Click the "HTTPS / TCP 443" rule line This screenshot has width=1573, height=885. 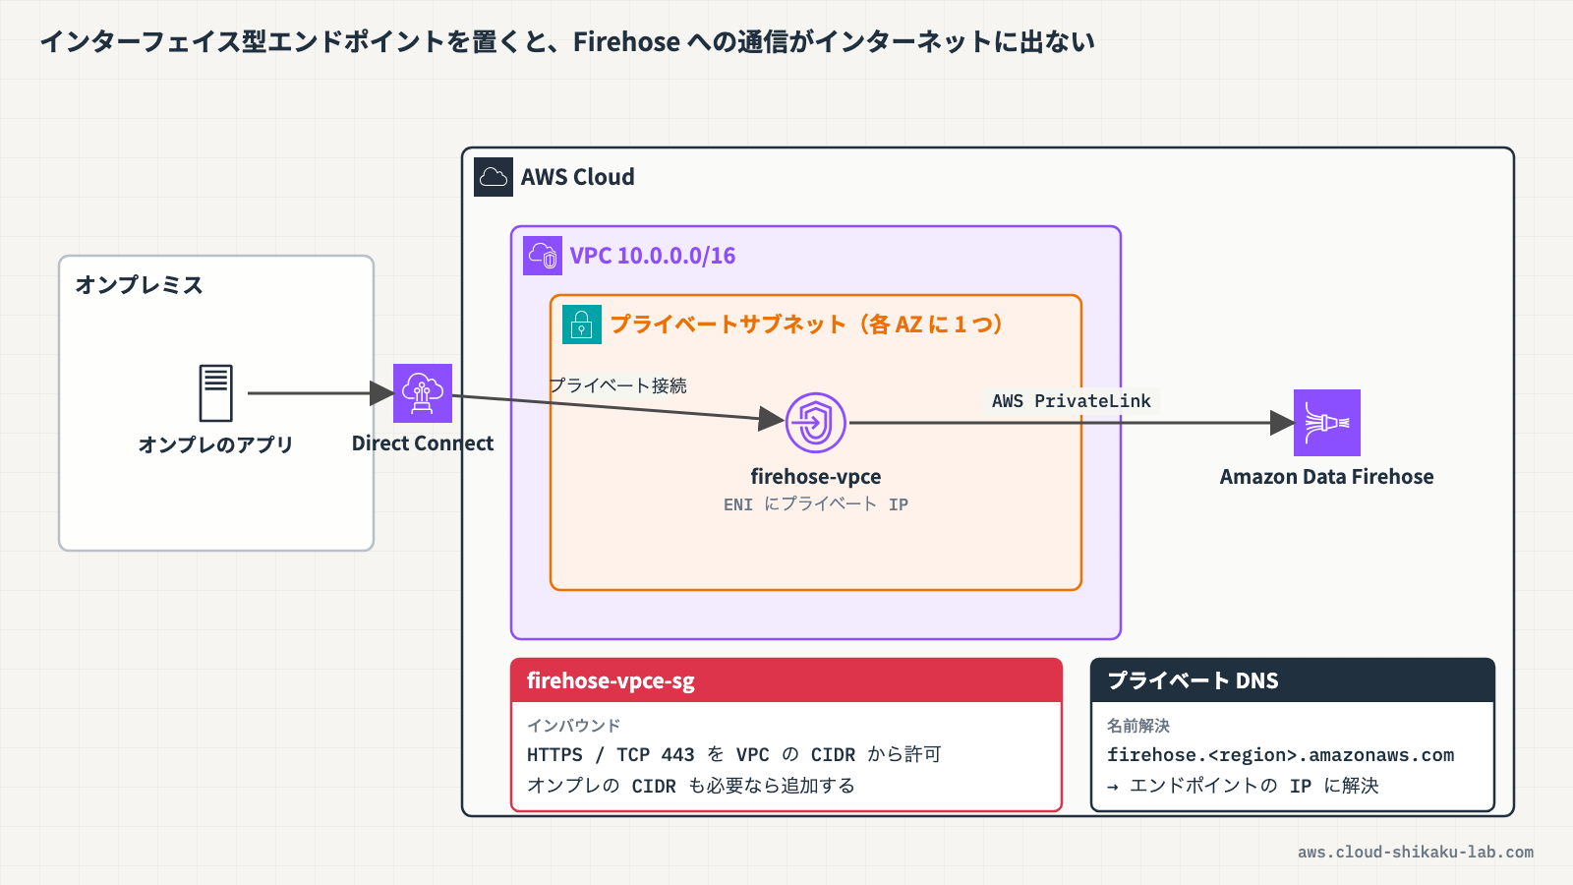(734, 755)
